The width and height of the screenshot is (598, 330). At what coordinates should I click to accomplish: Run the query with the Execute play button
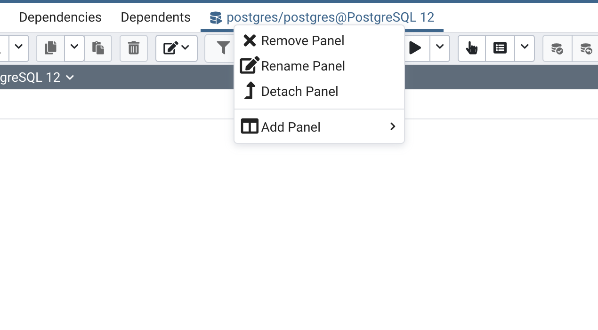(415, 48)
